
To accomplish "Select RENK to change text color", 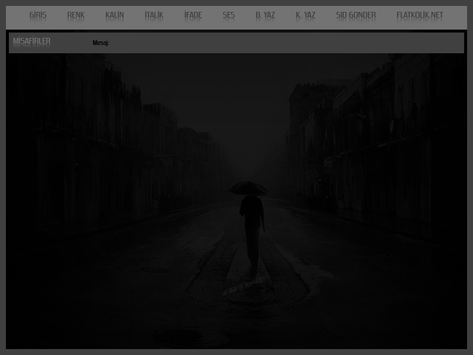I will pyautogui.click(x=76, y=15).
